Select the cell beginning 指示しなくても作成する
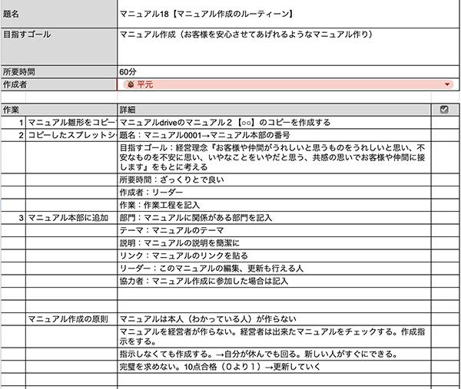 (274, 354)
